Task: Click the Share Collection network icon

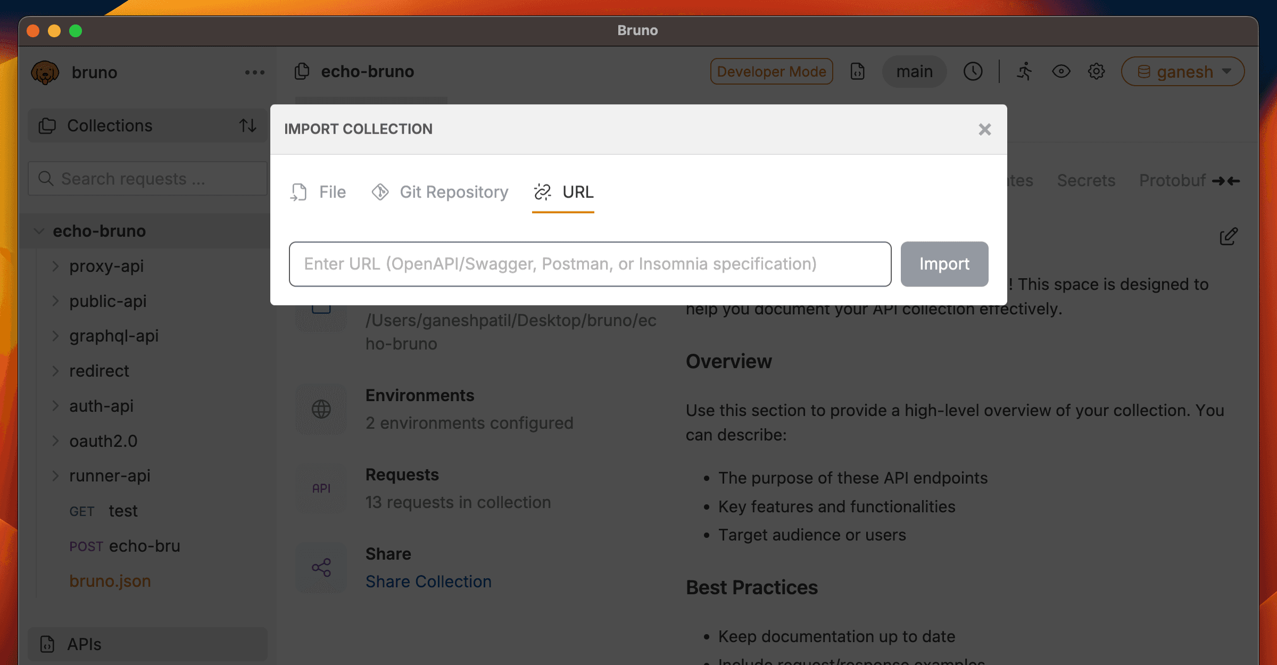Action: click(x=320, y=568)
